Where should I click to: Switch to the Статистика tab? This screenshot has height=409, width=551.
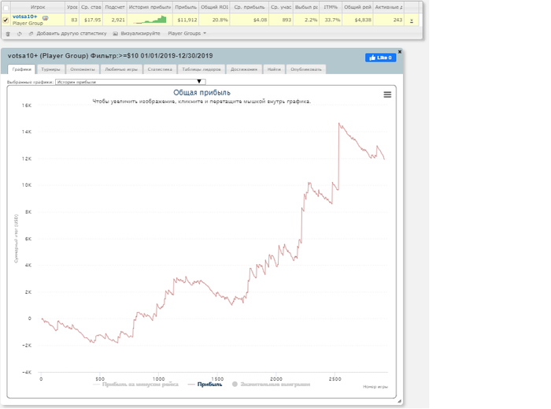tap(160, 69)
